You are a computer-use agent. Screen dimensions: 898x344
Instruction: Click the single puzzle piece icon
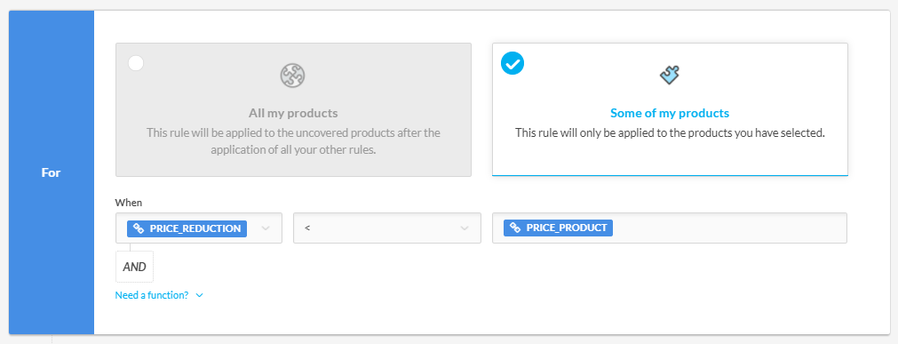click(x=670, y=75)
